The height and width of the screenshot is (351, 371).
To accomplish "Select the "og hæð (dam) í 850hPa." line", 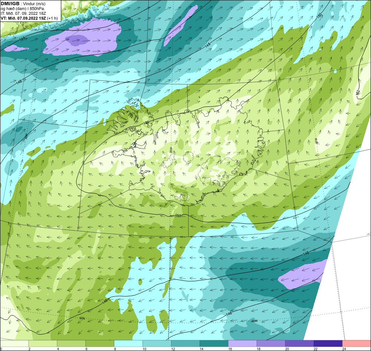I will pyautogui.click(x=23, y=9).
